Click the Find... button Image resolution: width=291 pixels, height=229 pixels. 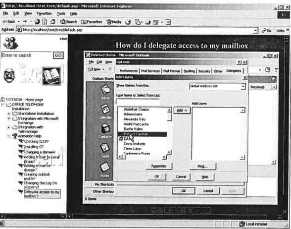click(202, 167)
